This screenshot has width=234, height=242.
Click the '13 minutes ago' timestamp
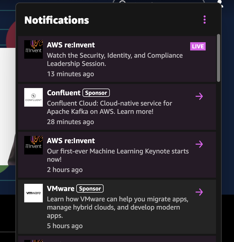[70, 74]
